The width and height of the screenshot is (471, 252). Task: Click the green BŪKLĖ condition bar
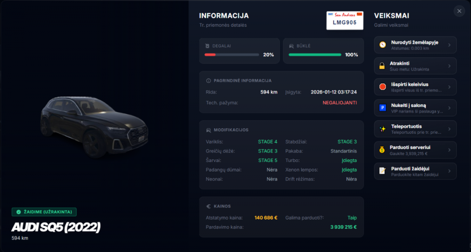(x=315, y=55)
